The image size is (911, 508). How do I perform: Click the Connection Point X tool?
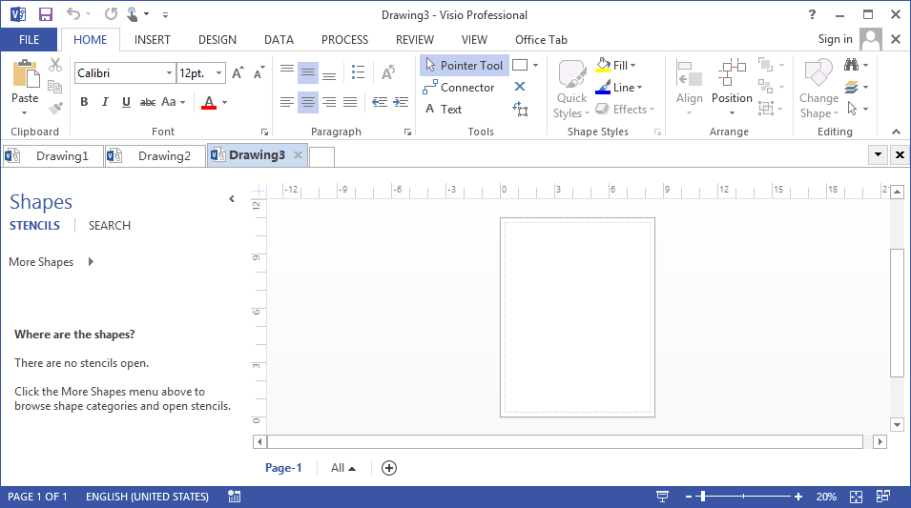tap(520, 87)
